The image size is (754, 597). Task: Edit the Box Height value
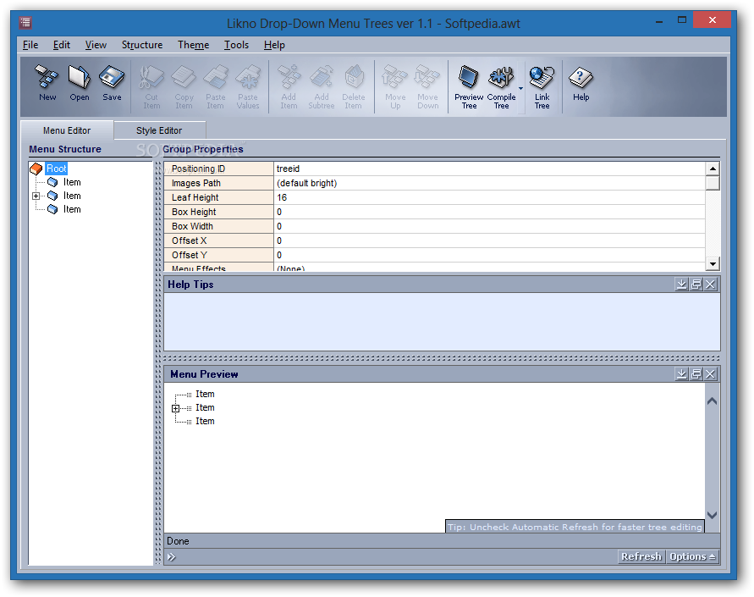[x=489, y=212]
